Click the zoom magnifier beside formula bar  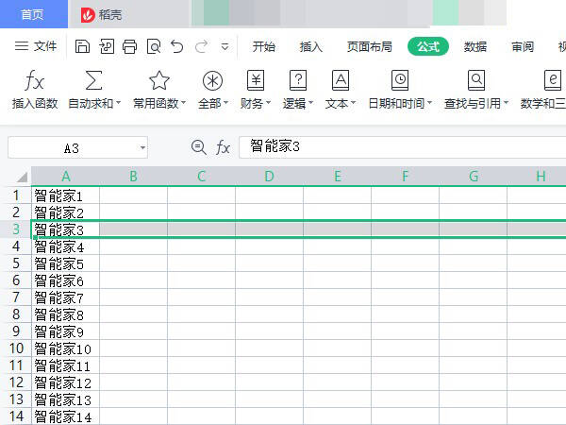pyautogui.click(x=198, y=147)
